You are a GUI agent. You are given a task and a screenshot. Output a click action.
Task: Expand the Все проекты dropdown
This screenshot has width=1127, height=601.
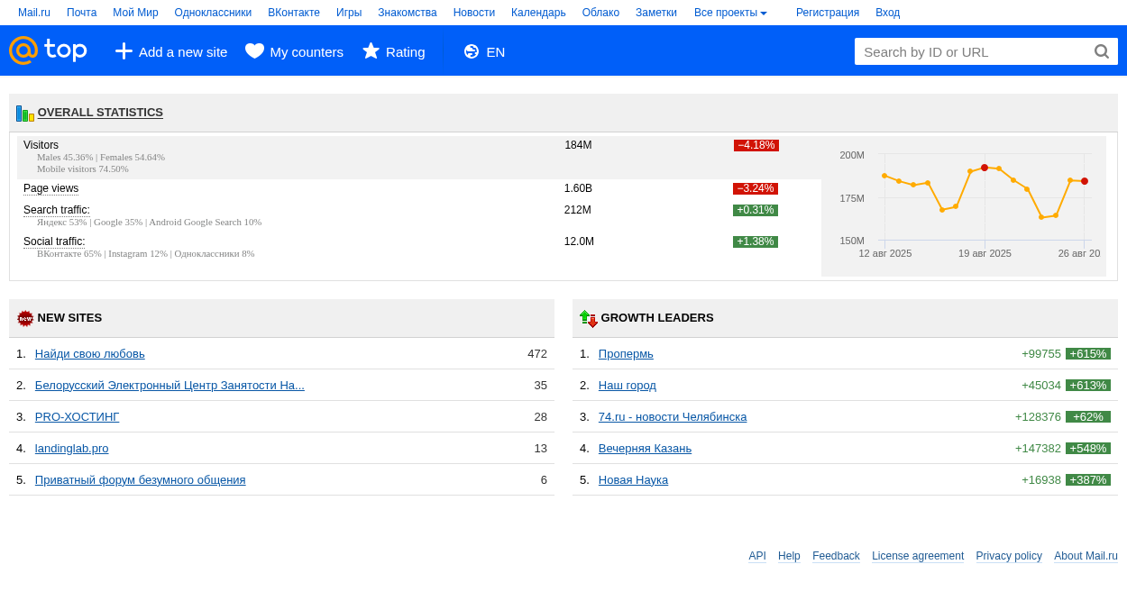coord(730,13)
